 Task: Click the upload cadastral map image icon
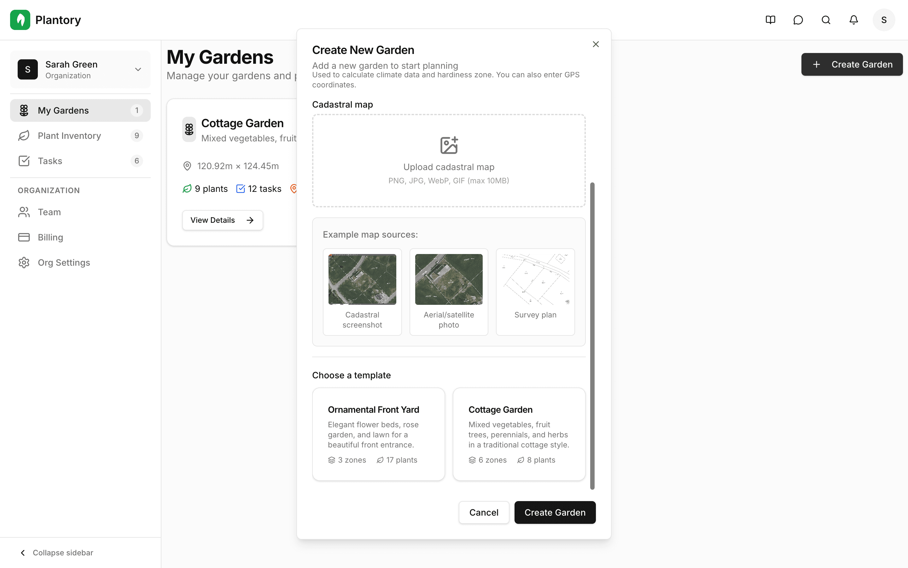click(x=449, y=145)
